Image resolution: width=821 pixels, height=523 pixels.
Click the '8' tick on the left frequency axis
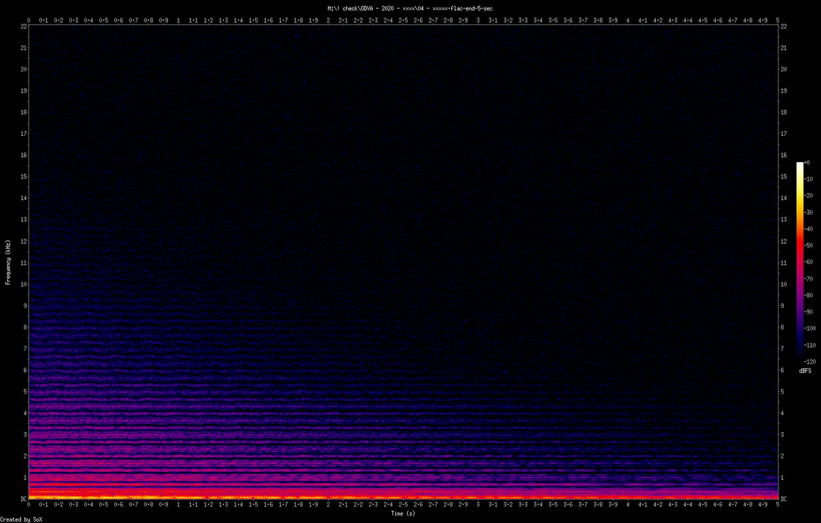[x=25, y=327]
